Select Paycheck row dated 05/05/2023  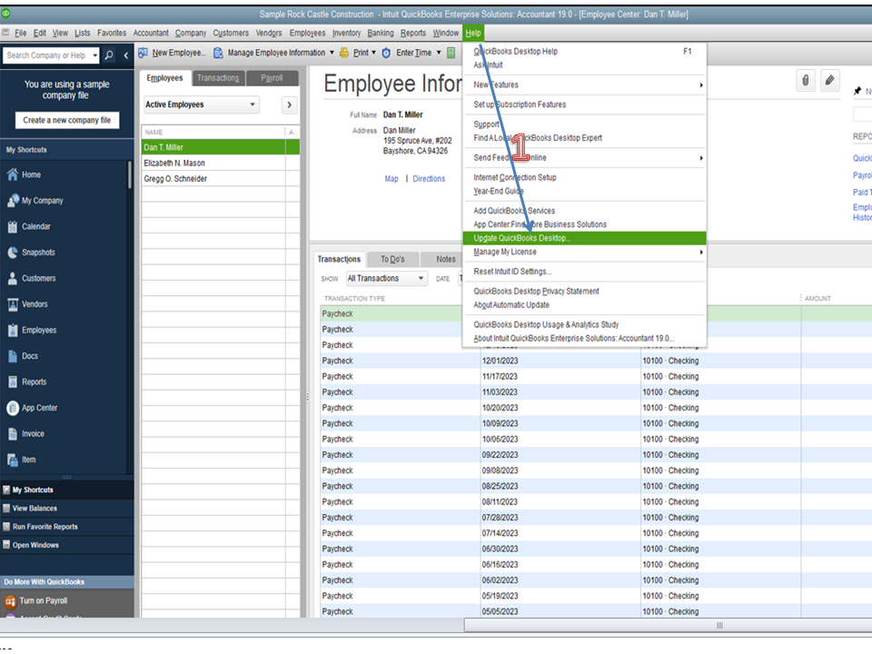click(595, 611)
